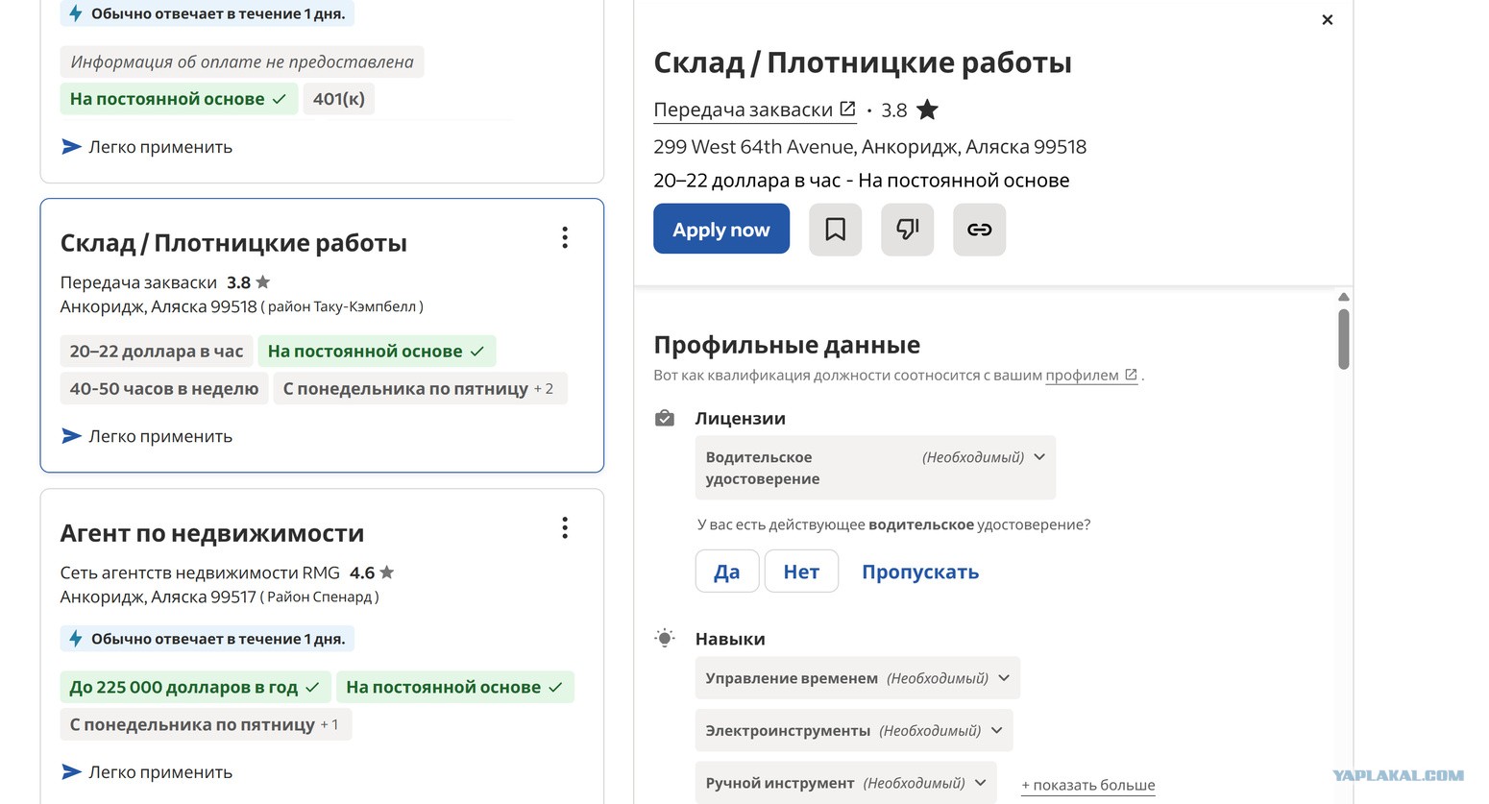Click arrow icon by Легко применить on Склад card

pyautogui.click(x=71, y=435)
